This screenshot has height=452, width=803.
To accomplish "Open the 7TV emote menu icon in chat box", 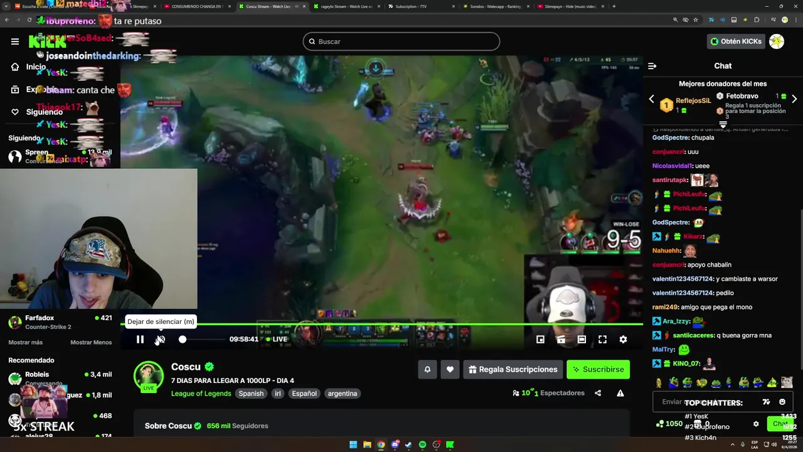I will (x=766, y=402).
